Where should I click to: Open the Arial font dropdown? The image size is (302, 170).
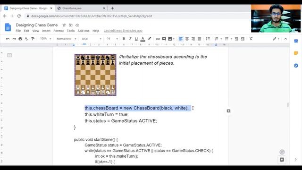click(x=92, y=39)
